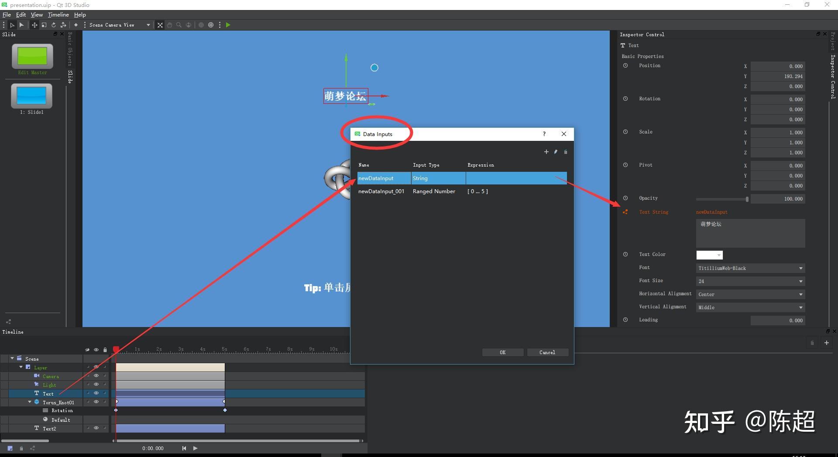Toggle visibility of the Text layer

(96, 393)
